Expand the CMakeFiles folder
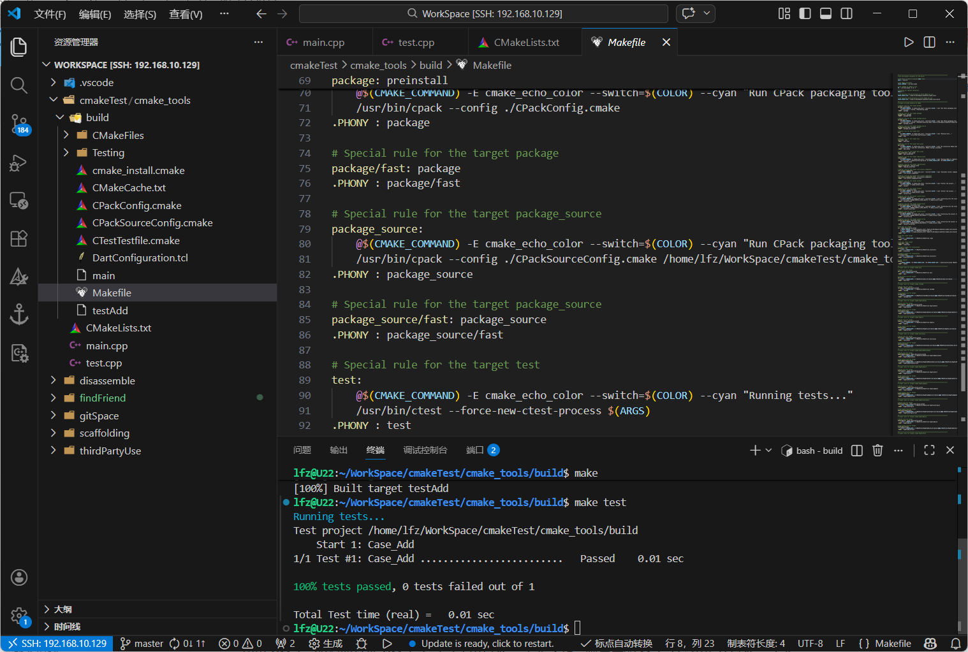968x652 pixels. click(66, 135)
